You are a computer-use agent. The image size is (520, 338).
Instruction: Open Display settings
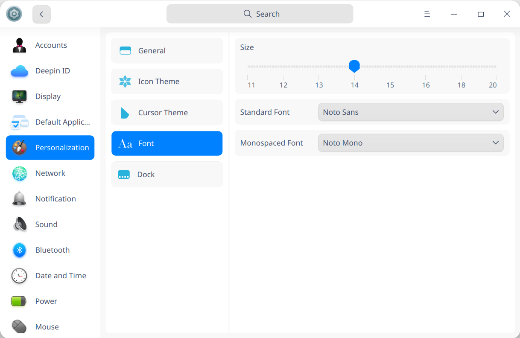(50, 96)
